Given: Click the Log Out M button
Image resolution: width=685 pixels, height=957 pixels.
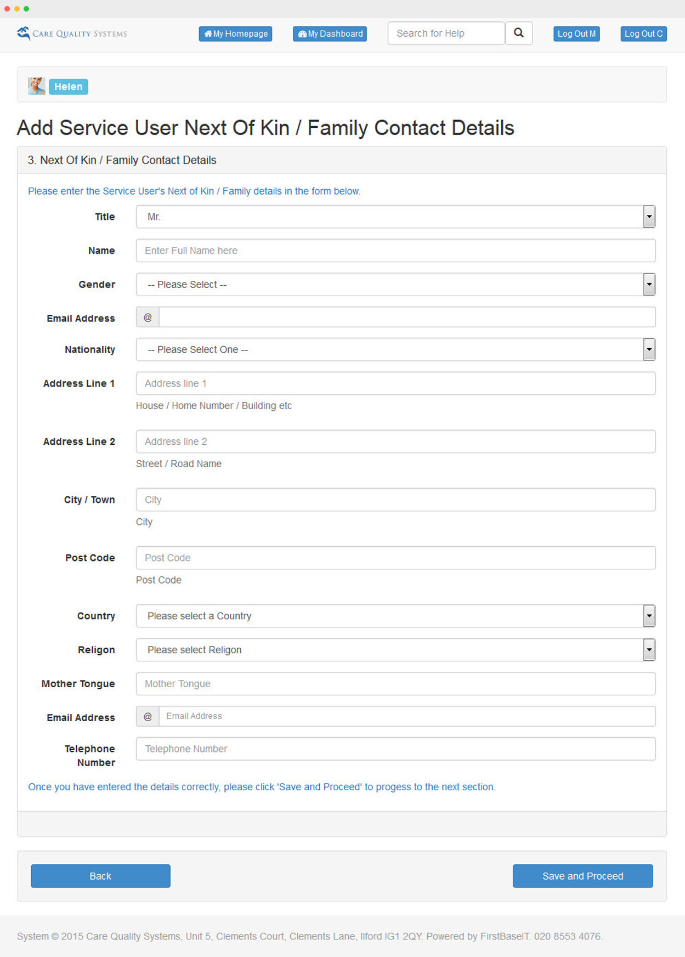Looking at the screenshot, I should 576,33.
